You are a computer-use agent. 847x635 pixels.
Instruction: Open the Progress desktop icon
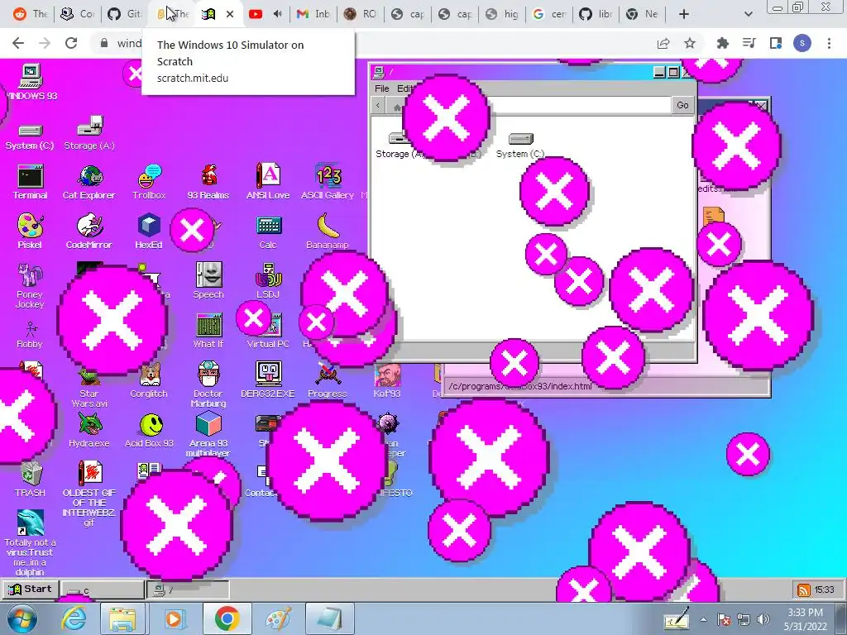tap(328, 380)
